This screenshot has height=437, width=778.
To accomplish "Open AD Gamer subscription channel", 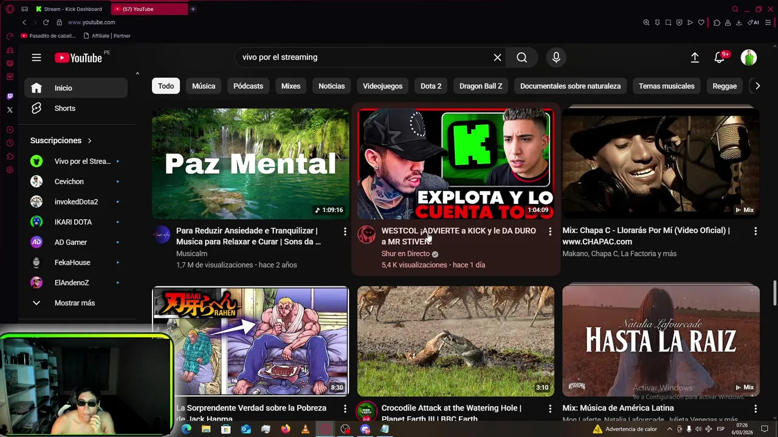I will coord(76,242).
